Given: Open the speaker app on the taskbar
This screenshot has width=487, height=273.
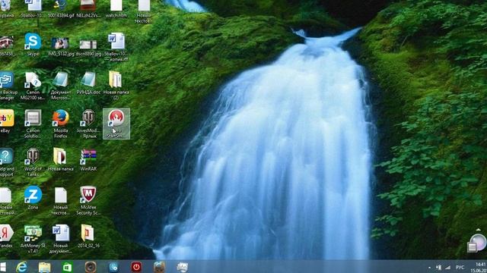Looking at the screenshot, I should click(91, 267).
